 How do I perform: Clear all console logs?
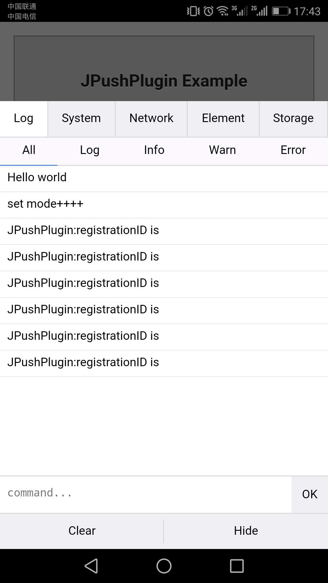click(x=81, y=531)
